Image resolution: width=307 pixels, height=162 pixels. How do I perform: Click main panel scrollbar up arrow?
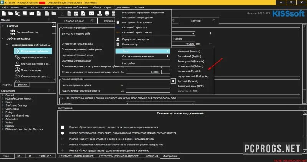304,26
